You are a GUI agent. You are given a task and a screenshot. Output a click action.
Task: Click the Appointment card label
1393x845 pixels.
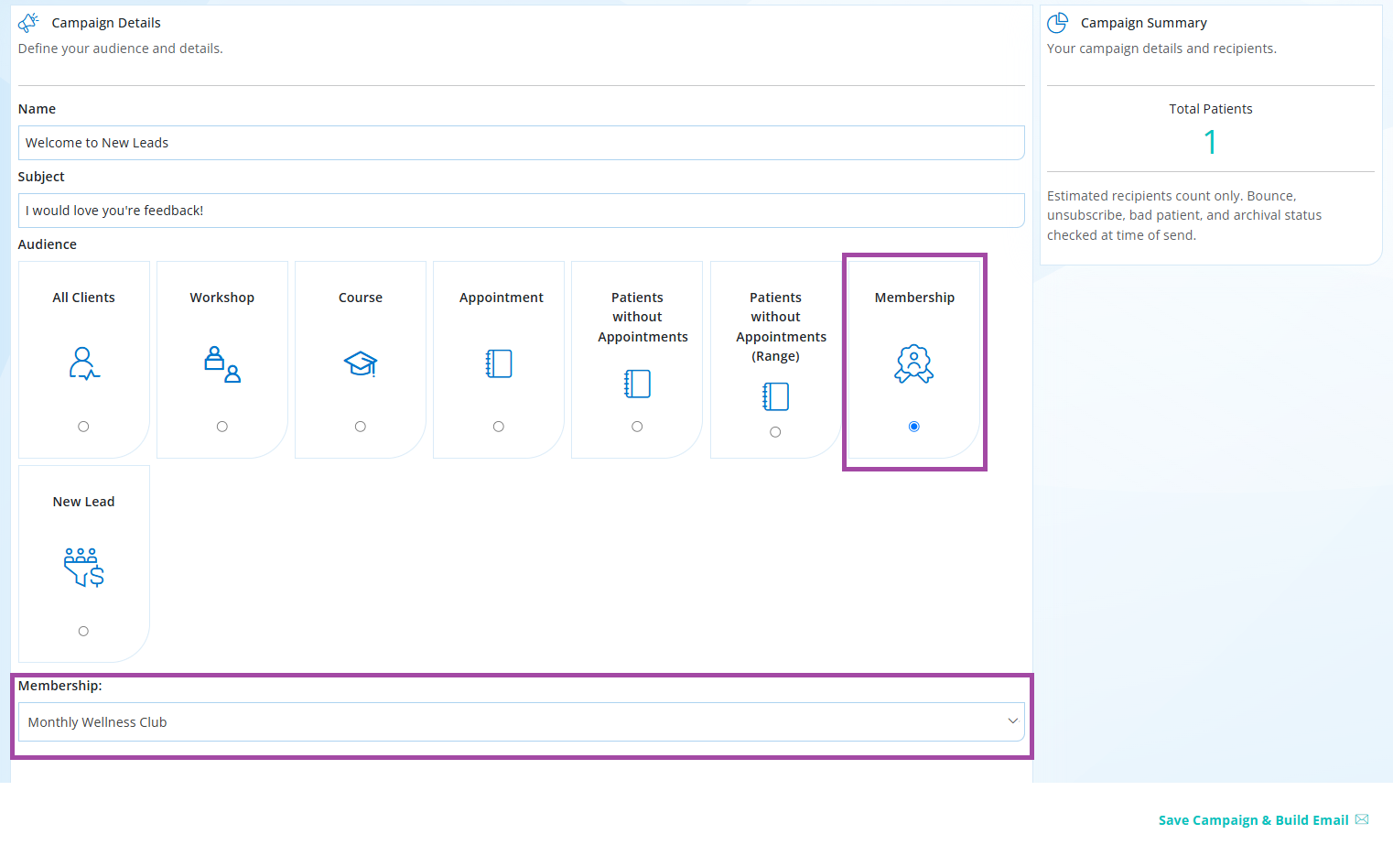click(502, 298)
